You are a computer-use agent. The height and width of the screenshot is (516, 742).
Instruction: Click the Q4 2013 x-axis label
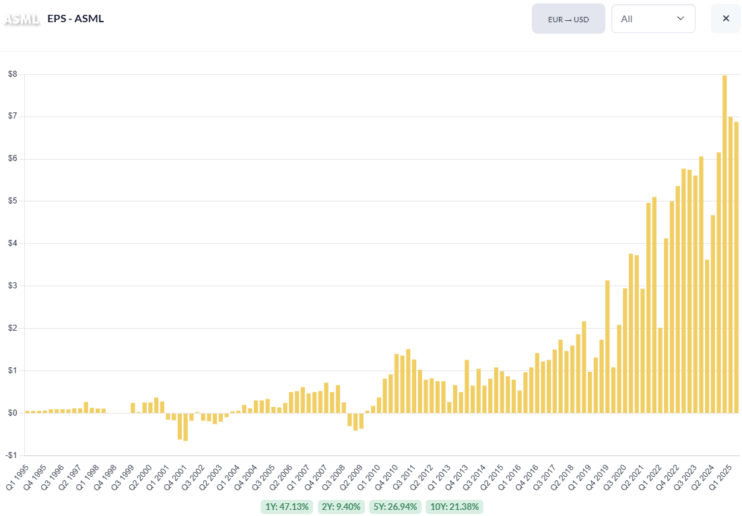(x=457, y=477)
